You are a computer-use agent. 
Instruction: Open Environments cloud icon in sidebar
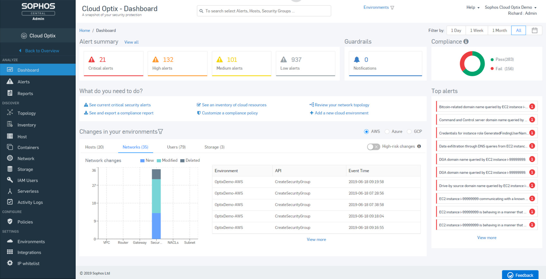10,241
